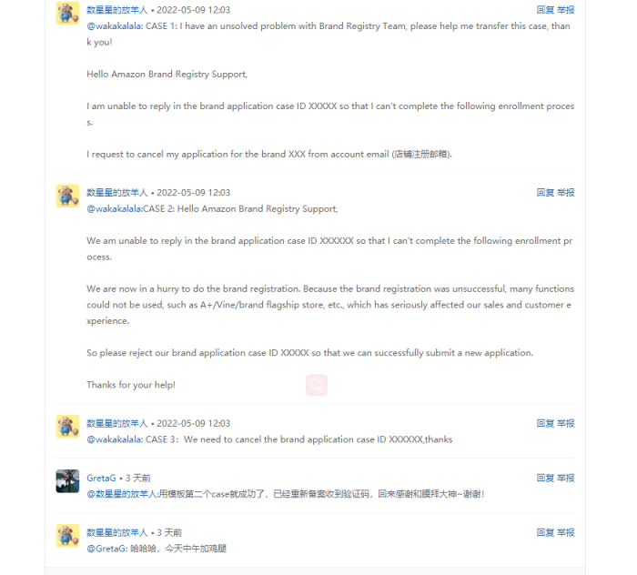Reply (回复) to GretaG's comment
This screenshot has width=637, height=575.
pos(545,478)
